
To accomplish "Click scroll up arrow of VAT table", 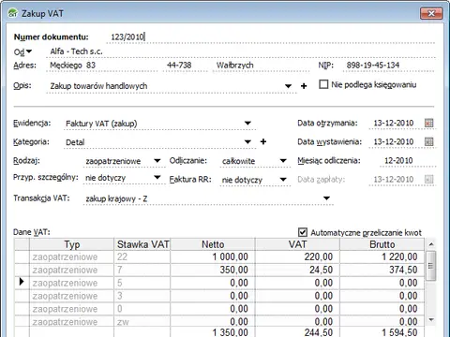I will point(431,244).
